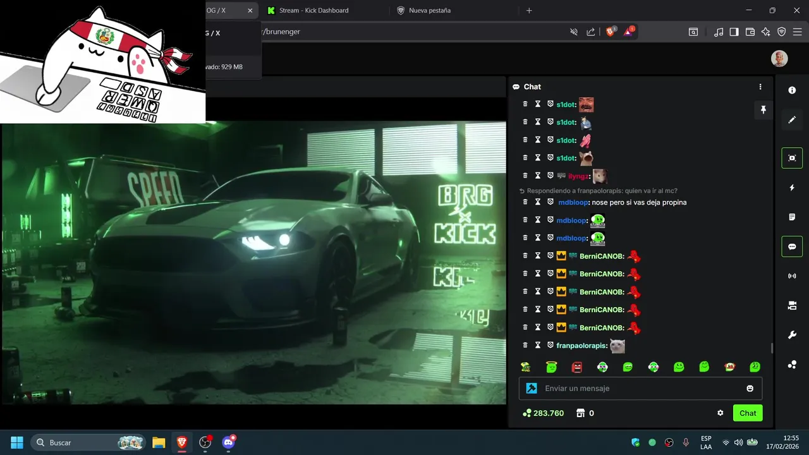Open the tab search icon in toolbar
Viewport: 809px width, 455px height.
point(693,32)
